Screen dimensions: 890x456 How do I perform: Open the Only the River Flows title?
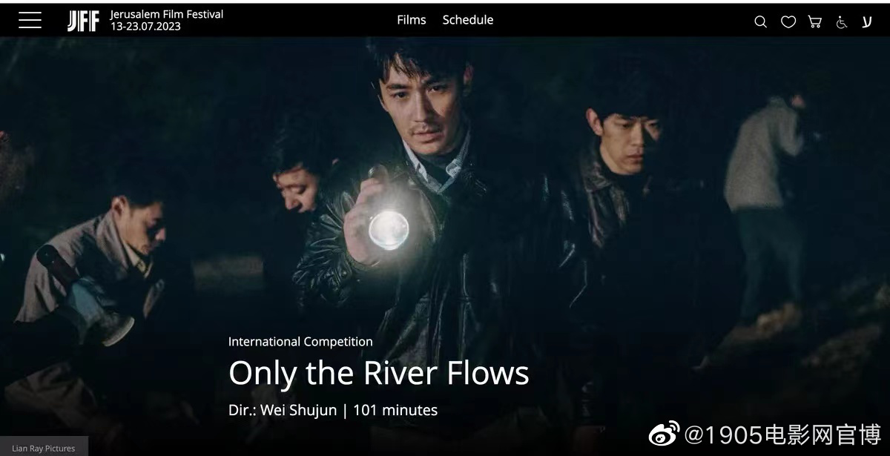379,373
